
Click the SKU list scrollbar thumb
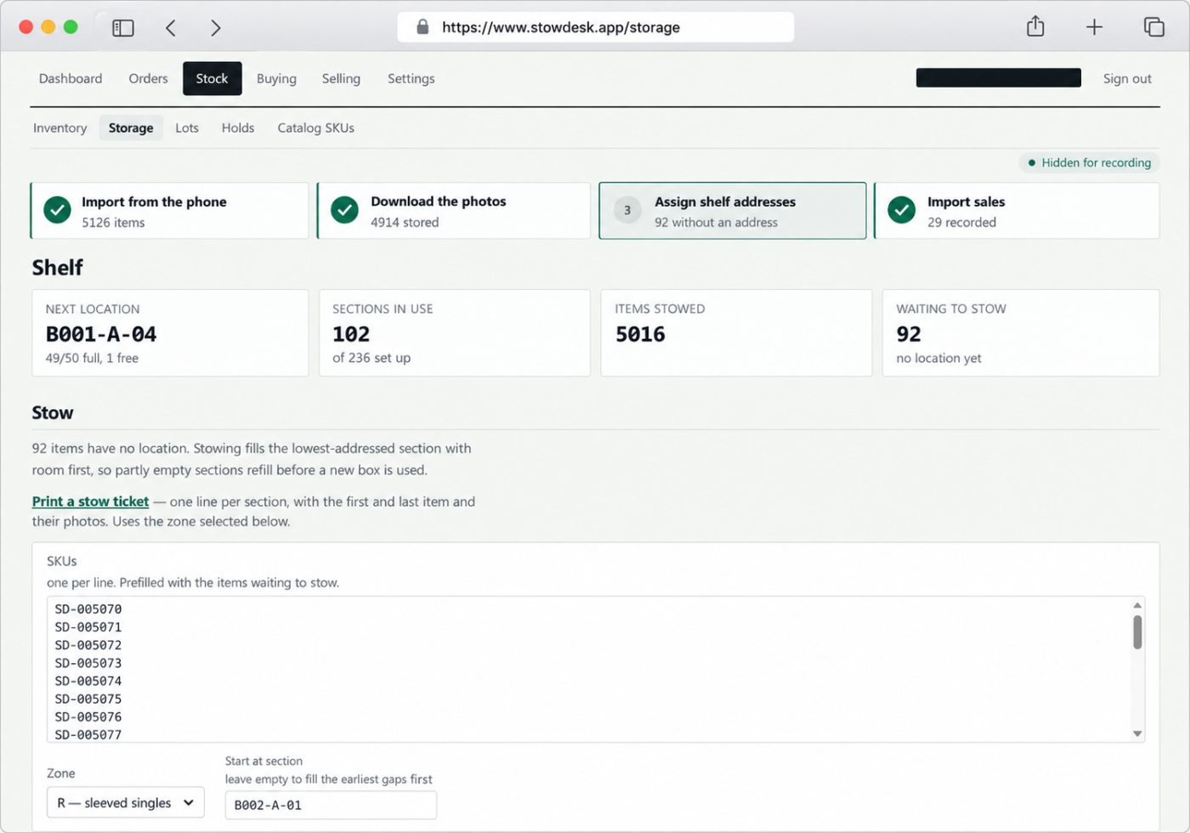pos(1137,632)
